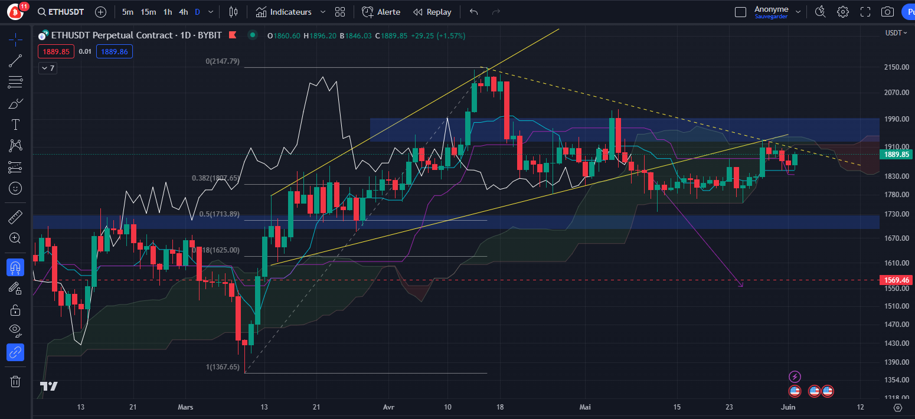This screenshot has width=915, height=419.
Task: Click the Alerte button
Action: (x=381, y=12)
